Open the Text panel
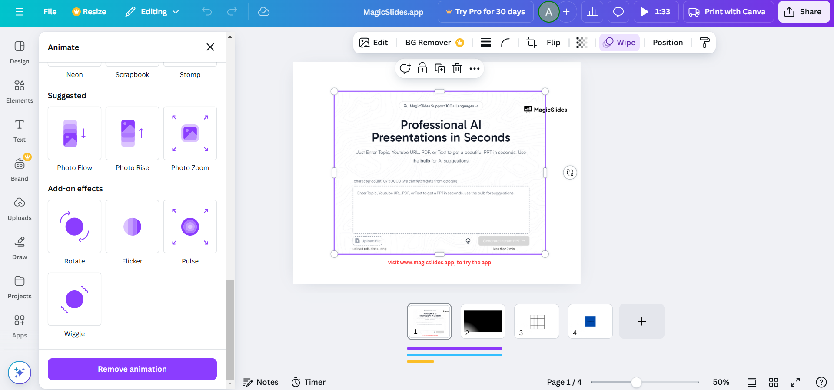 [x=20, y=130]
